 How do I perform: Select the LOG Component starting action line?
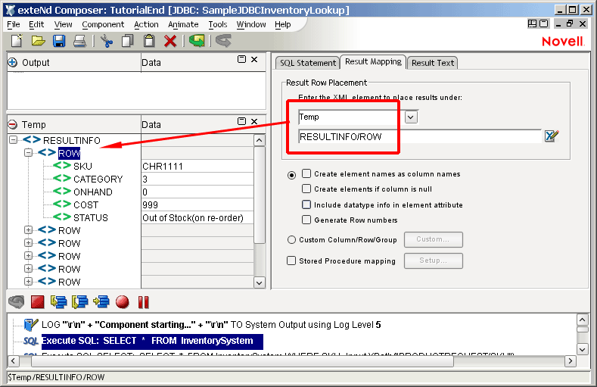point(211,325)
